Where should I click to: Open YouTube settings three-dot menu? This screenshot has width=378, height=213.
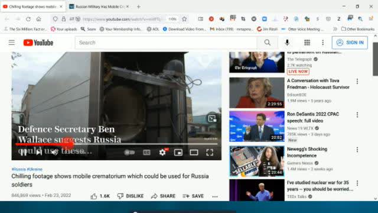tap(322, 43)
